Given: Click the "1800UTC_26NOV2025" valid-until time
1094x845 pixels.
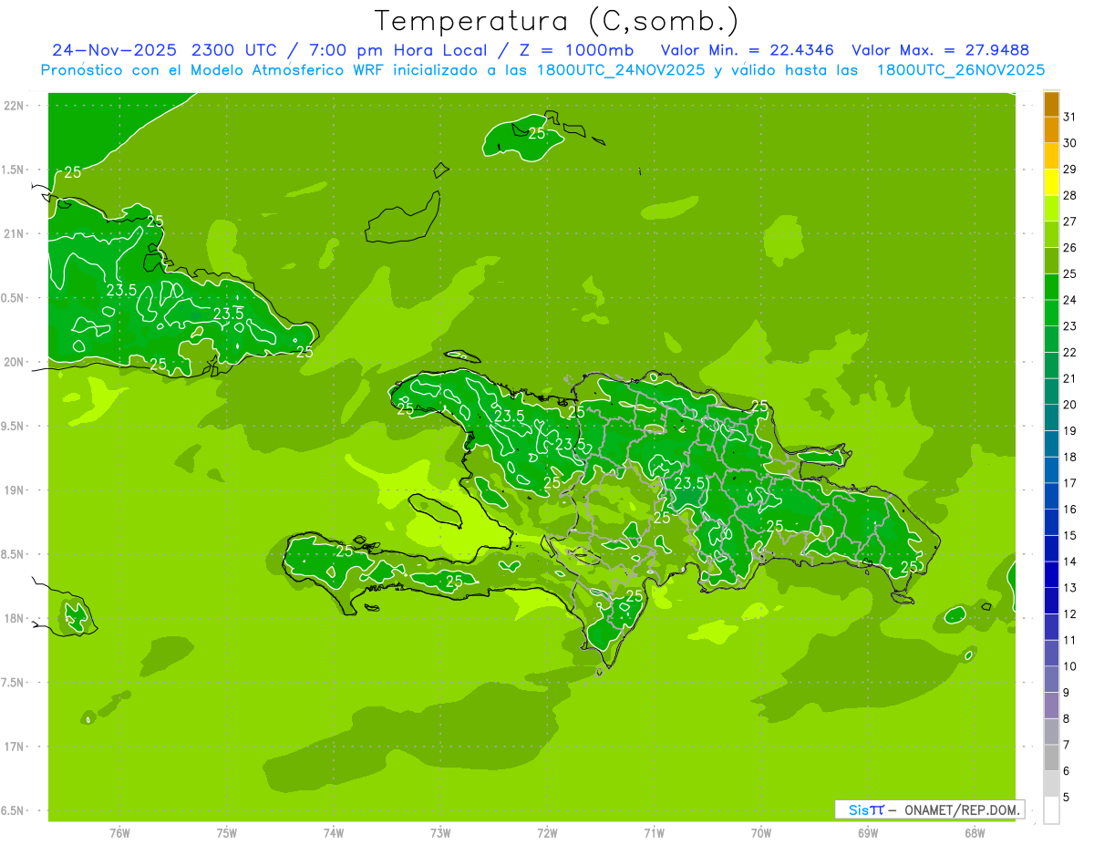Looking at the screenshot, I should tap(960, 70).
